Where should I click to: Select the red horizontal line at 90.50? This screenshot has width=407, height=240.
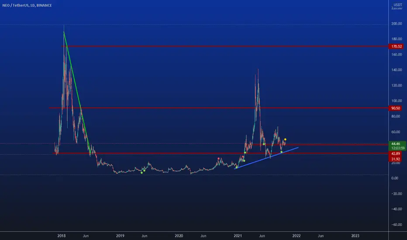click(218, 108)
